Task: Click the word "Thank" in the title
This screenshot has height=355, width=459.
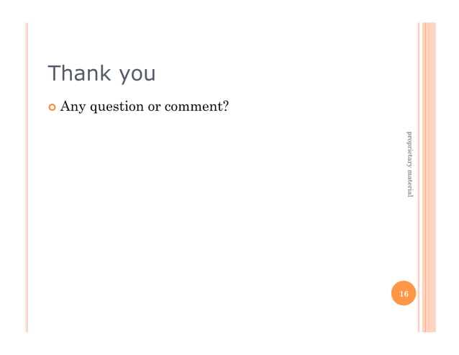Action: (x=79, y=72)
